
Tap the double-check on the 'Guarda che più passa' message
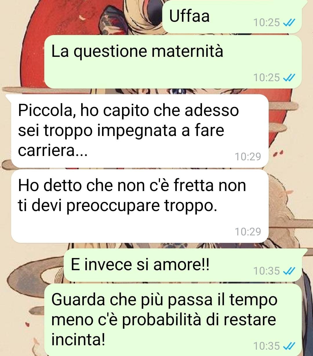pyautogui.click(x=289, y=346)
